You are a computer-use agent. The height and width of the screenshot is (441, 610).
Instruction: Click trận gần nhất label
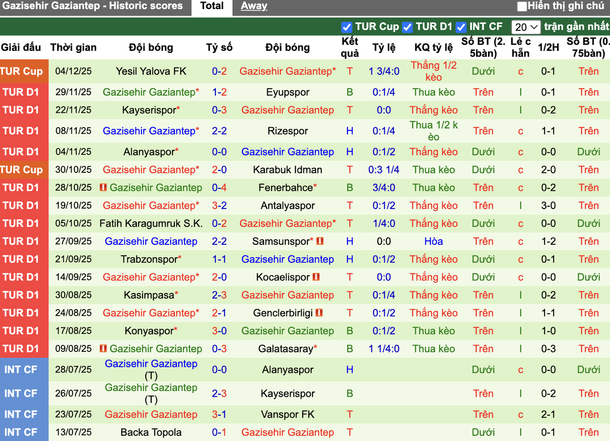coord(577,27)
